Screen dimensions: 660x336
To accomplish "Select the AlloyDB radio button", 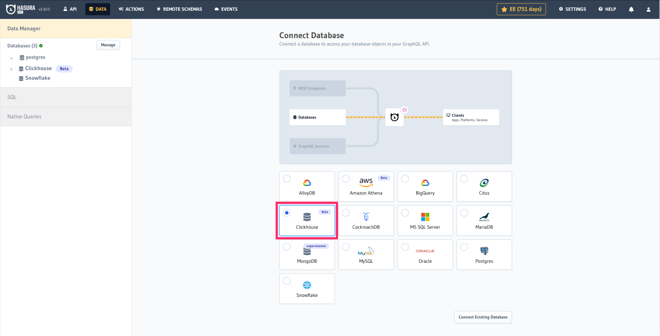I will (287, 179).
